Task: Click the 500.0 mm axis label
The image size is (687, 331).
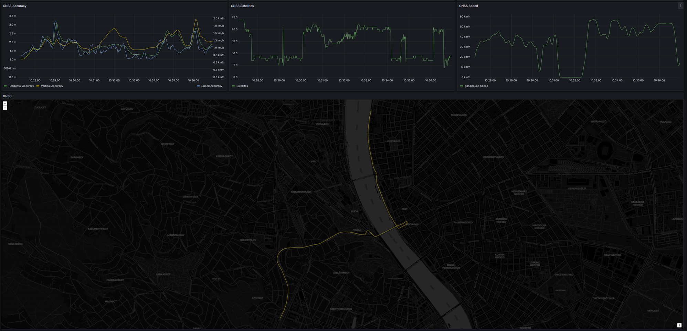Action: pos(10,68)
